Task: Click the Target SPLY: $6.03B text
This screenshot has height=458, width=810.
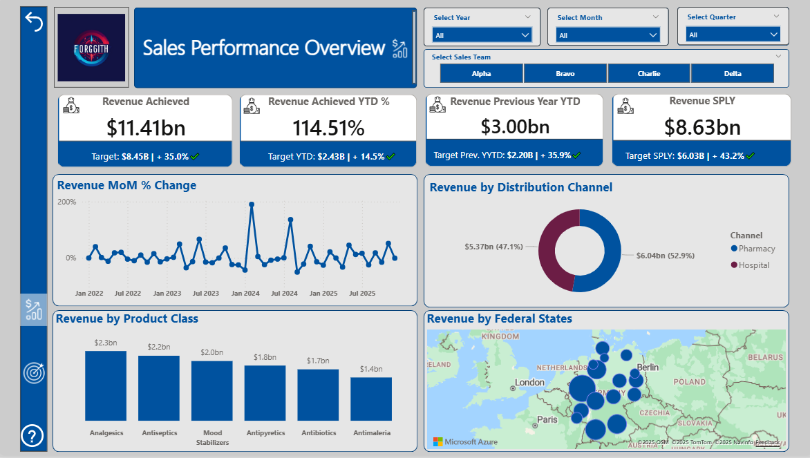Action: (665, 155)
